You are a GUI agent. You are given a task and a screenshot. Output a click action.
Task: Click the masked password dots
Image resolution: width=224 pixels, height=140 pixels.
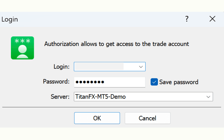[90, 82]
